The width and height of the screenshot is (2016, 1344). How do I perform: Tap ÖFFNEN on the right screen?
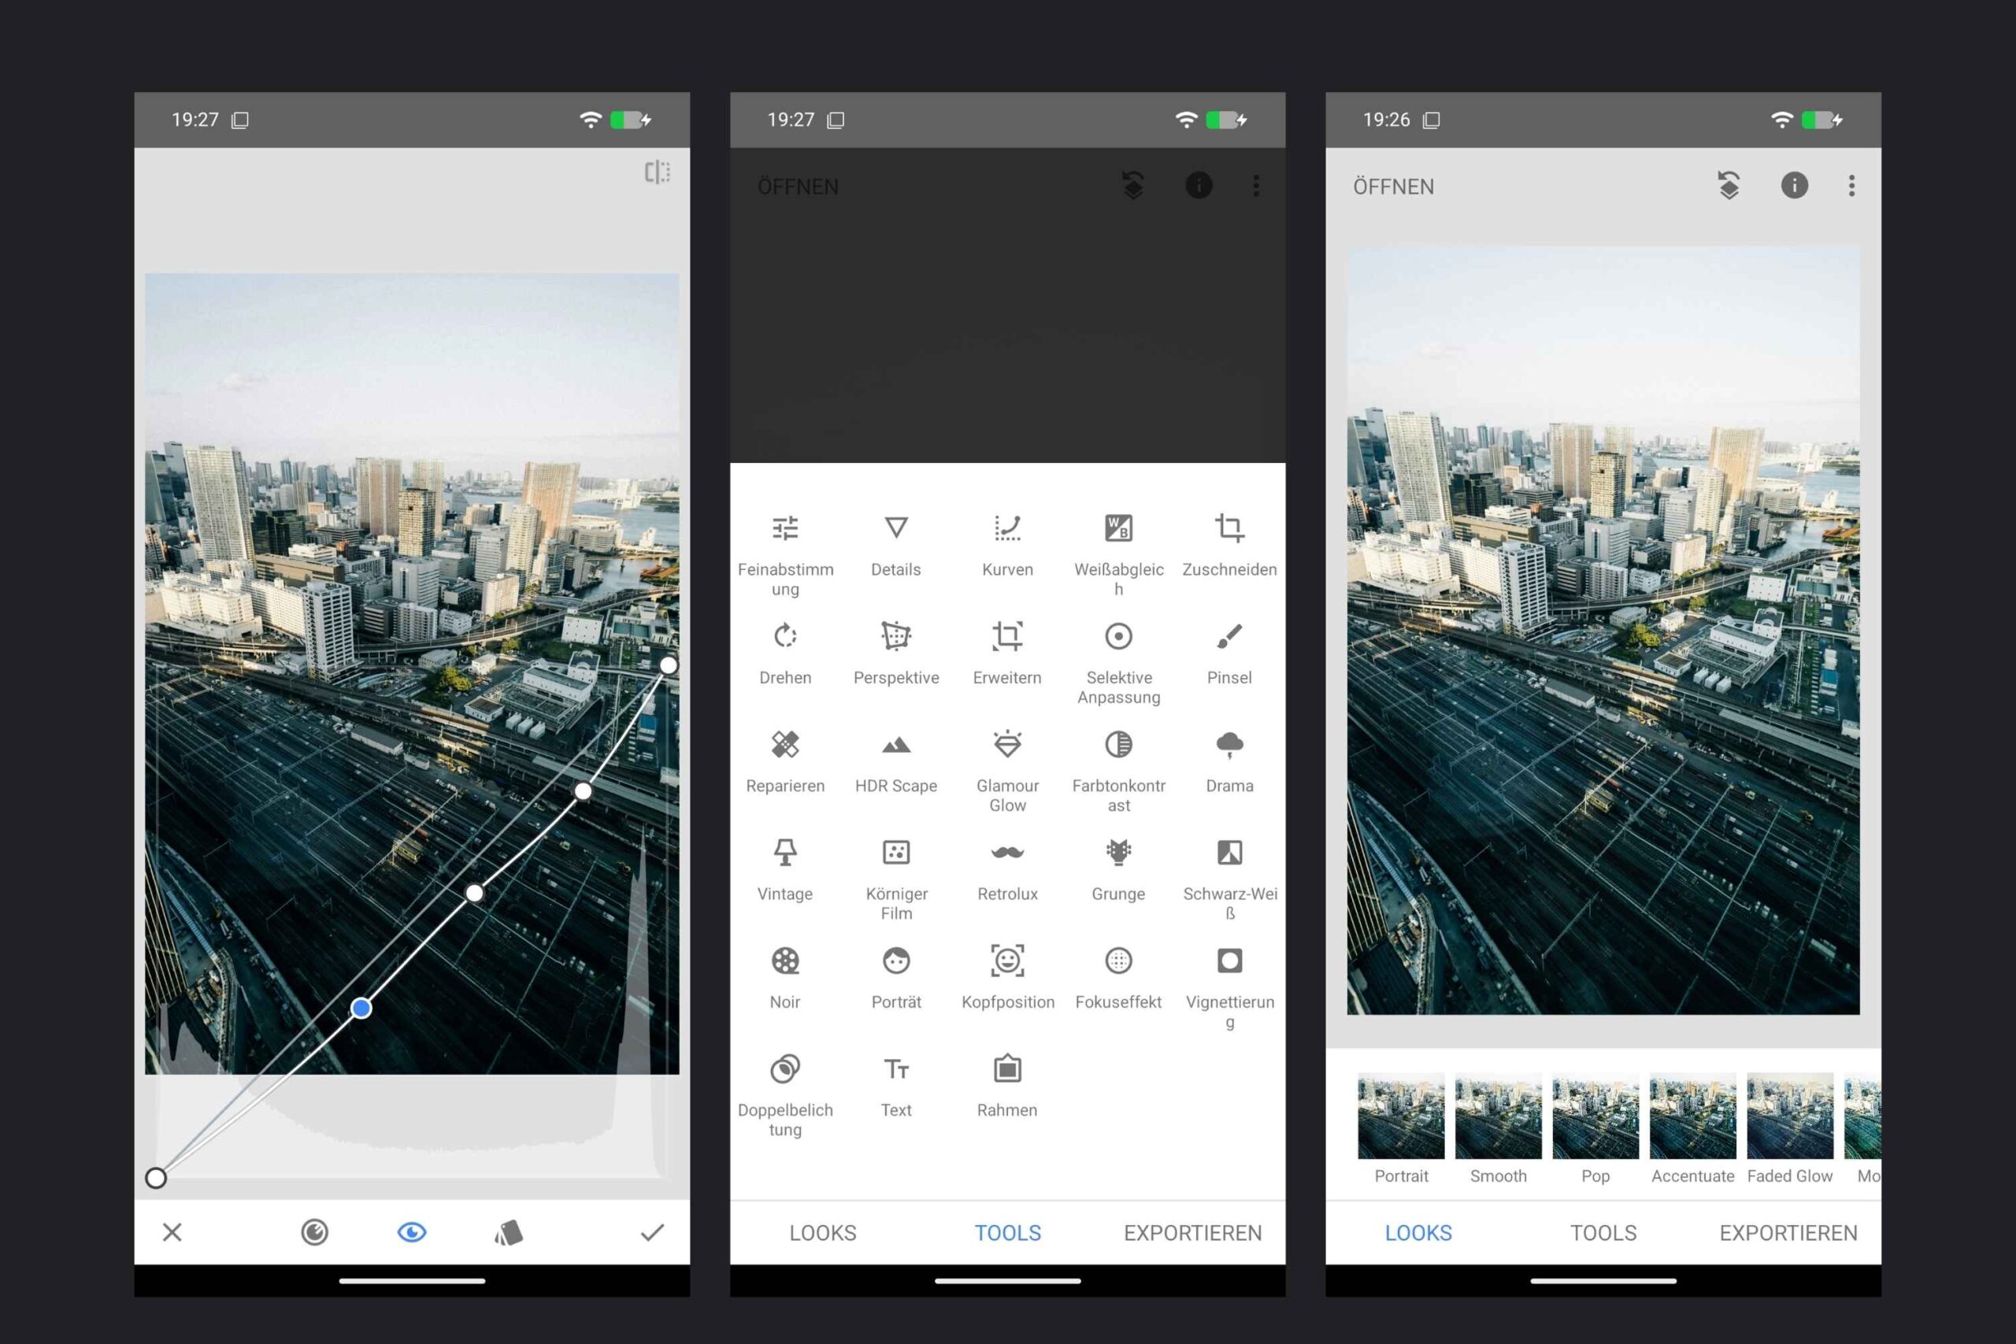[x=1393, y=187]
